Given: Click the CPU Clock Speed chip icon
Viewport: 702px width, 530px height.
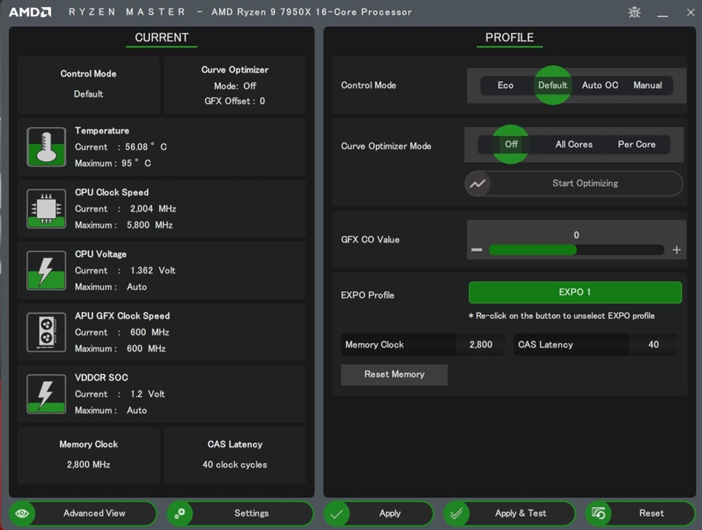Looking at the screenshot, I should point(46,208).
